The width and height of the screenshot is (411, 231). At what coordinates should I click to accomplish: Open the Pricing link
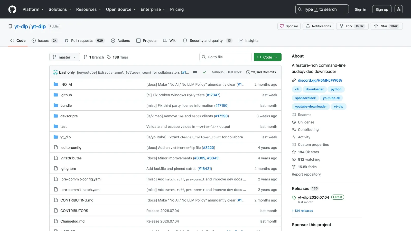(177, 9)
